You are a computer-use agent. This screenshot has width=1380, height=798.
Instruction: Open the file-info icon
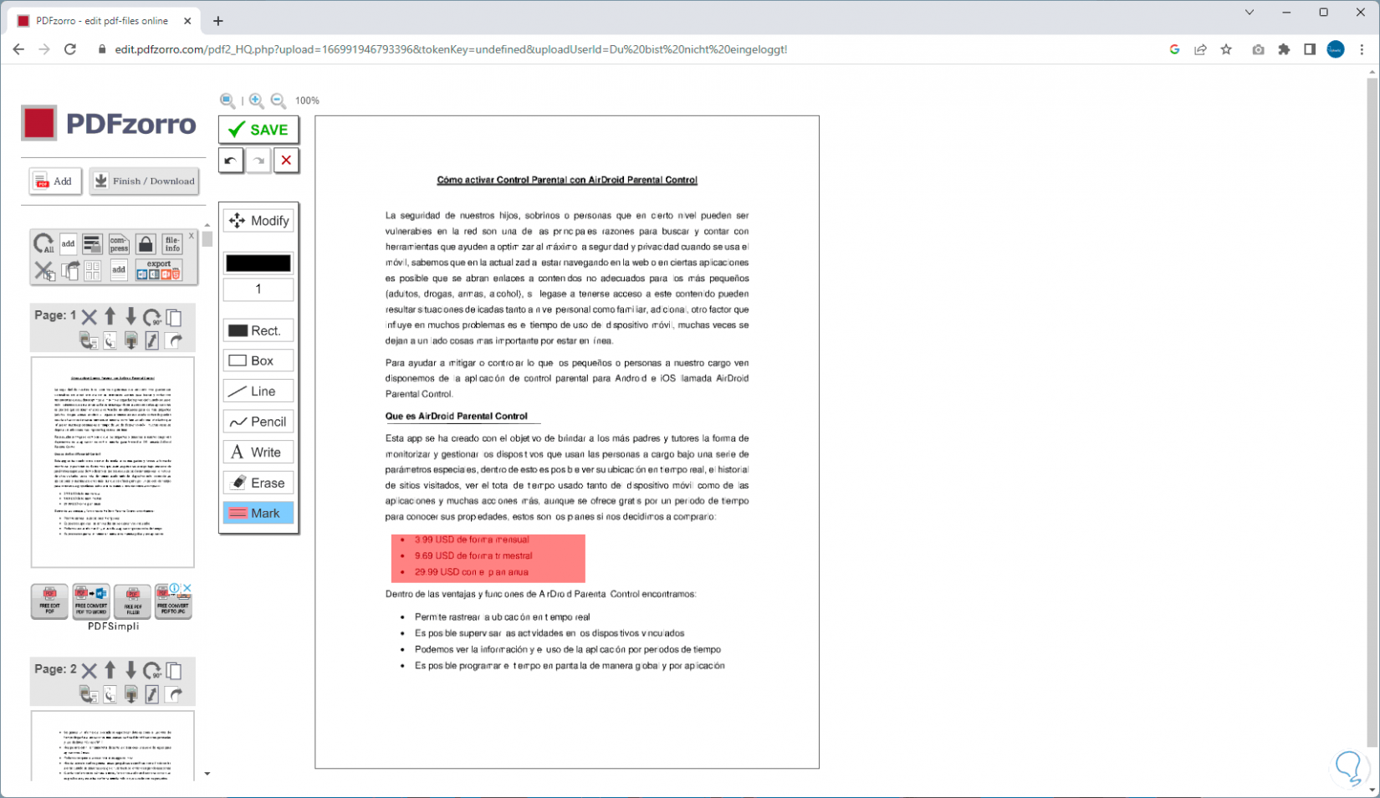172,243
